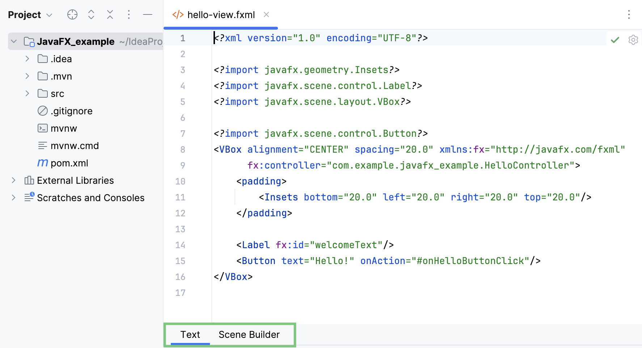Collapse the JavaFX_example root node
This screenshot has height=348, width=642.
tap(14, 41)
